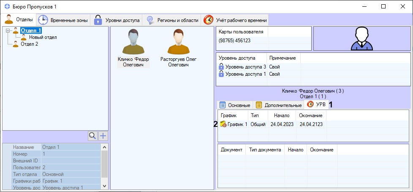Switch to the Дополнительные tab
413x192 pixels.
[279, 105]
